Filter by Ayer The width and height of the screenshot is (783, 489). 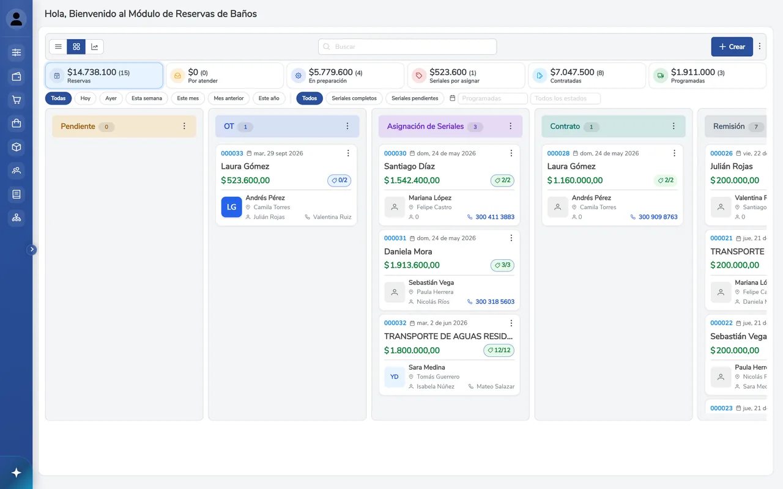(x=111, y=98)
